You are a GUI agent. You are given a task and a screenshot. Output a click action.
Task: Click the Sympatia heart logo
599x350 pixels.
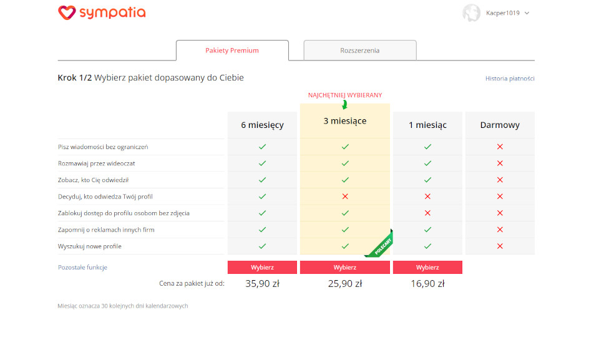point(67,12)
